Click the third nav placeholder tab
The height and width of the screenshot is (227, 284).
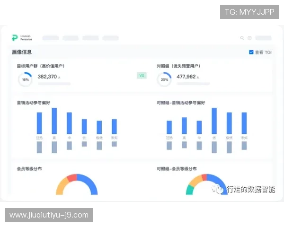point(90,38)
